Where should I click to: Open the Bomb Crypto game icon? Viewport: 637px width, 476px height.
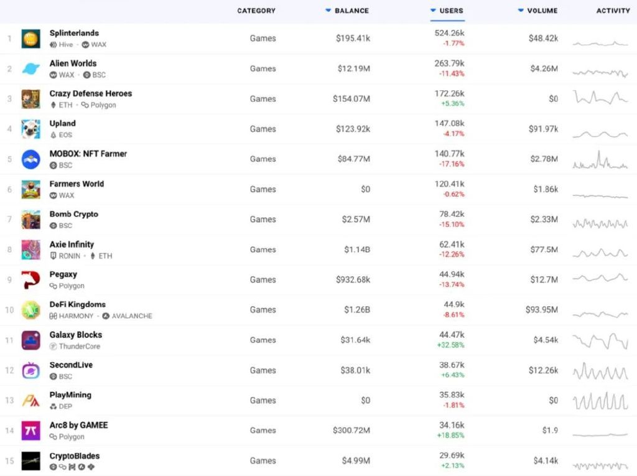click(31, 220)
